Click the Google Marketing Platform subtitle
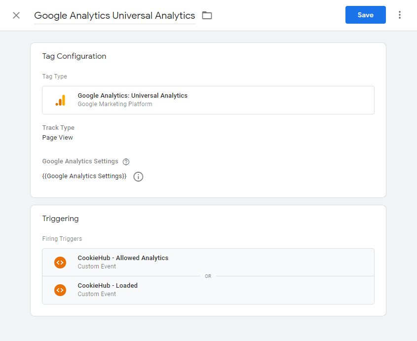417x341 pixels. [115, 104]
